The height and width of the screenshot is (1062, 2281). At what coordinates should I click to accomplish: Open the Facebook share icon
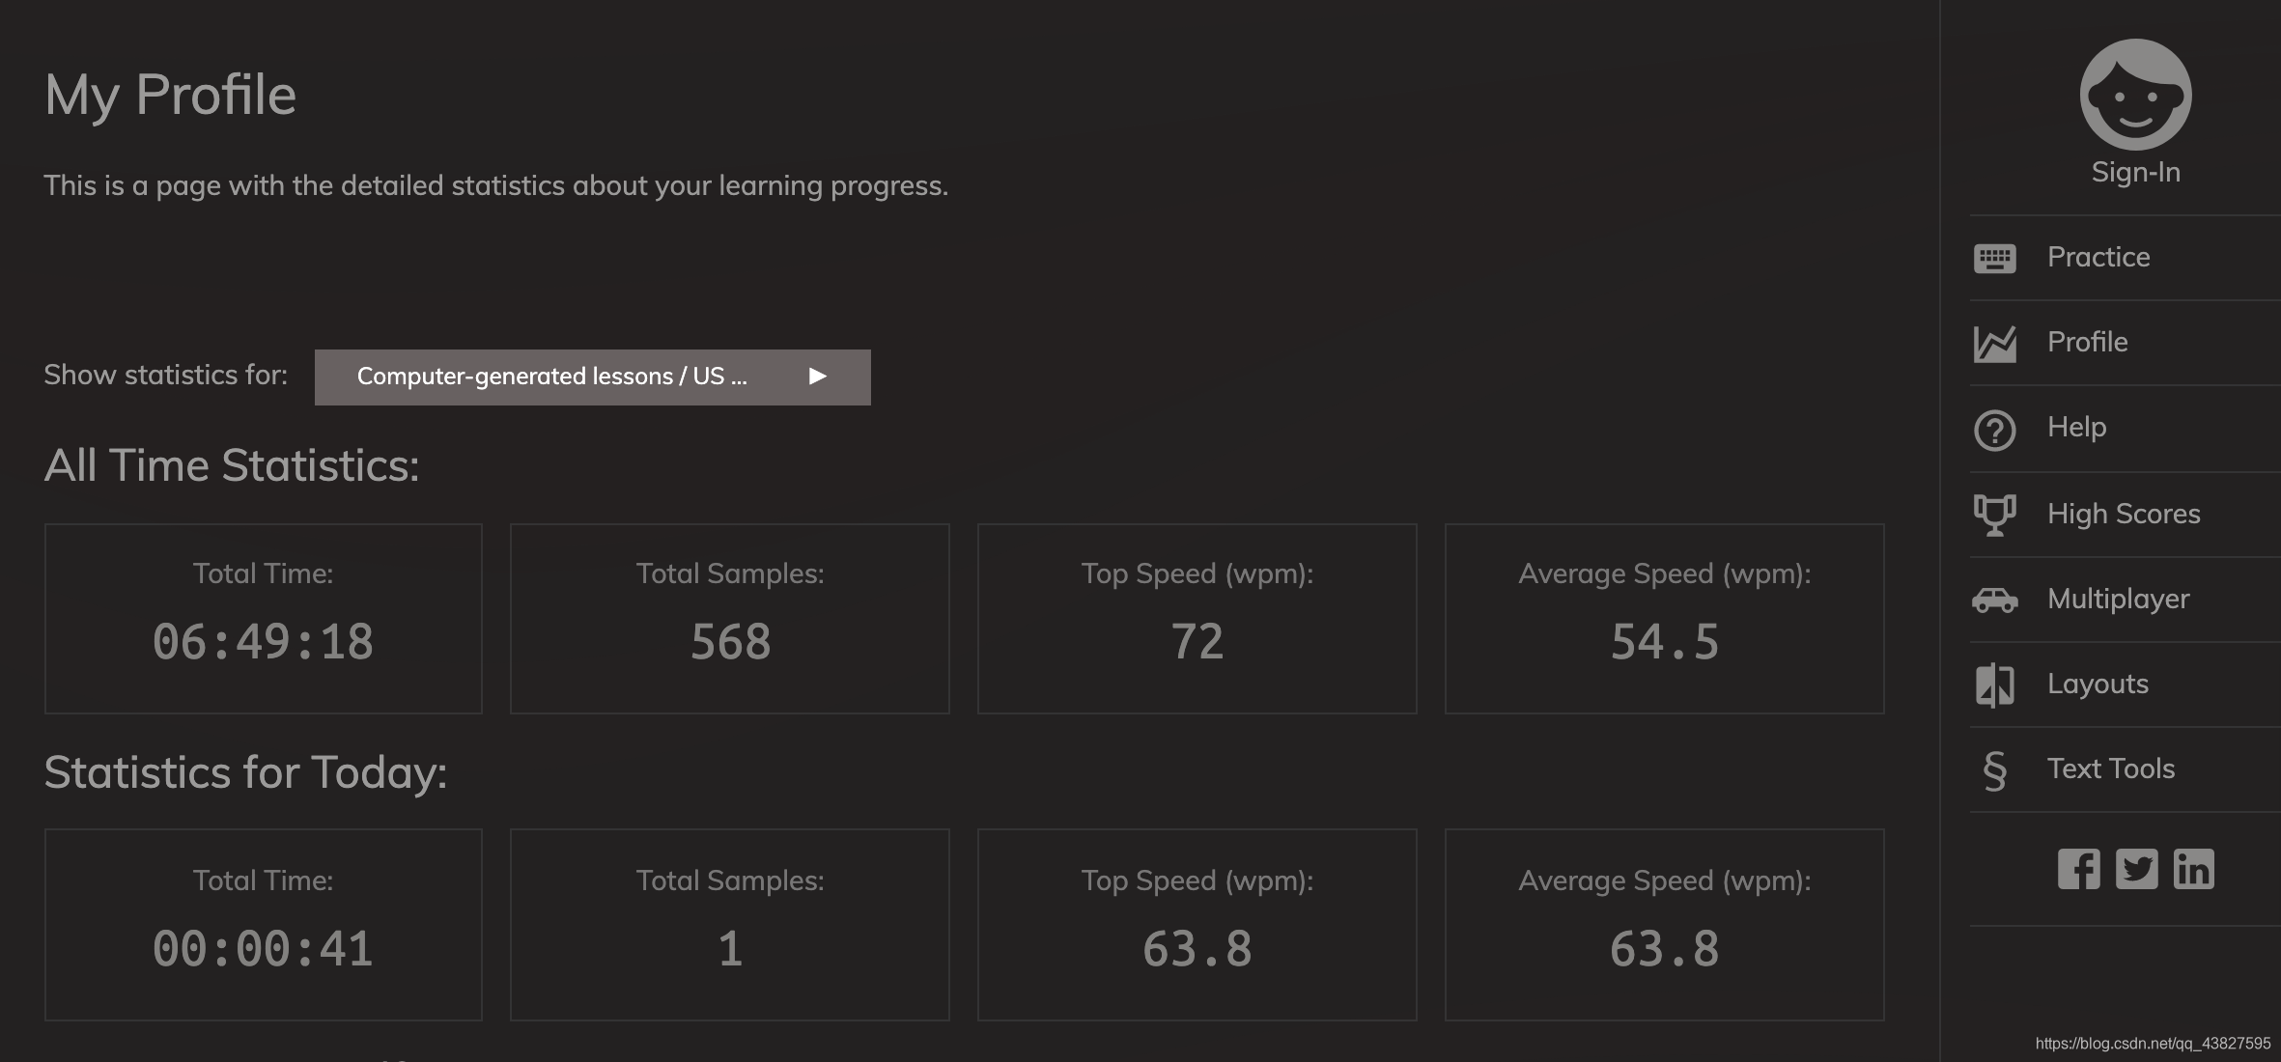click(2078, 869)
